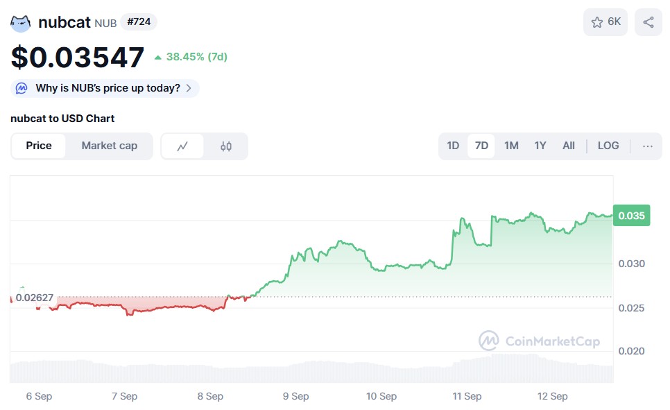
Task: Select the 7D tab
Action: [481, 146]
